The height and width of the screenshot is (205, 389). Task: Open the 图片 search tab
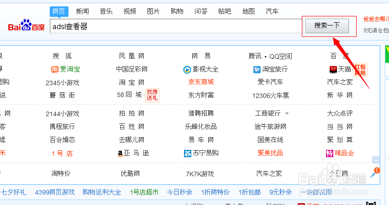(153, 11)
